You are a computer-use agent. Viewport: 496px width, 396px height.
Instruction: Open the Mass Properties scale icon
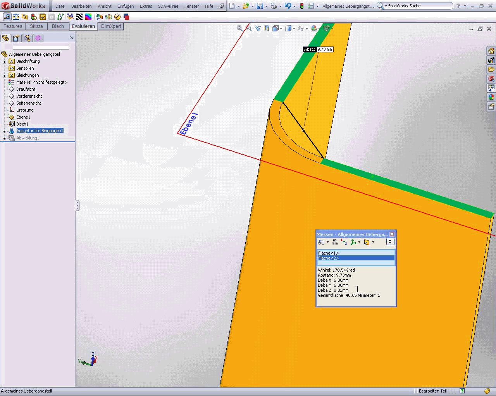pyautogui.click(x=16, y=17)
